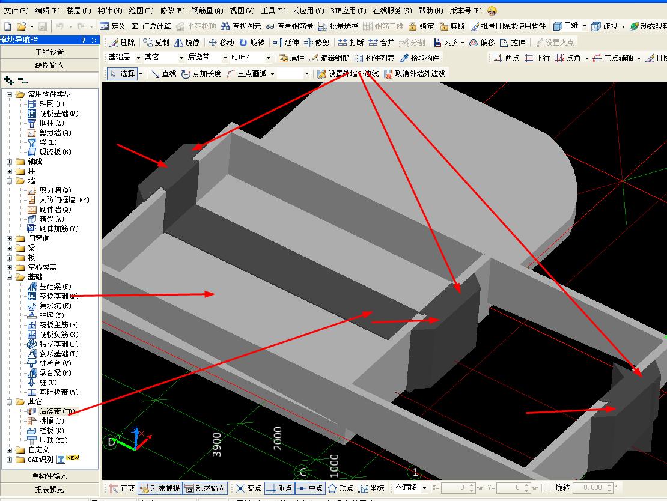Click 设置外墙外边线 tool
Viewport: 667px width, 501px height.
pos(348,73)
